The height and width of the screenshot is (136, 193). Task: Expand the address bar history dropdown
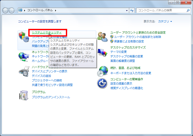(127, 11)
